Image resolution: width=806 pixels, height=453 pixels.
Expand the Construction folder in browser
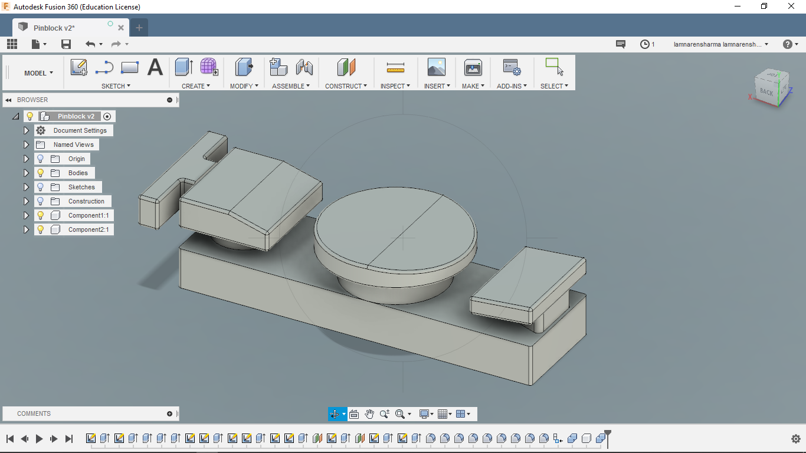(x=26, y=201)
